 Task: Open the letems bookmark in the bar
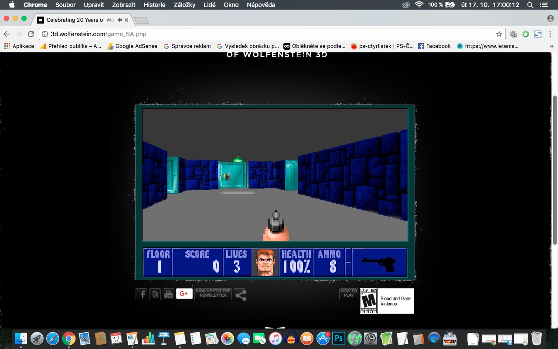coord(488,46)
